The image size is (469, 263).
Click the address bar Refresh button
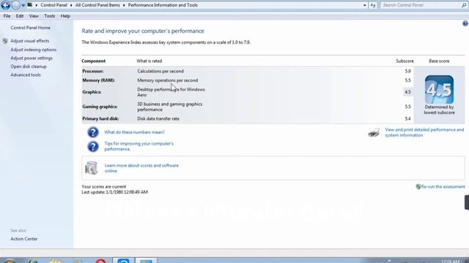tap(373, 5)
